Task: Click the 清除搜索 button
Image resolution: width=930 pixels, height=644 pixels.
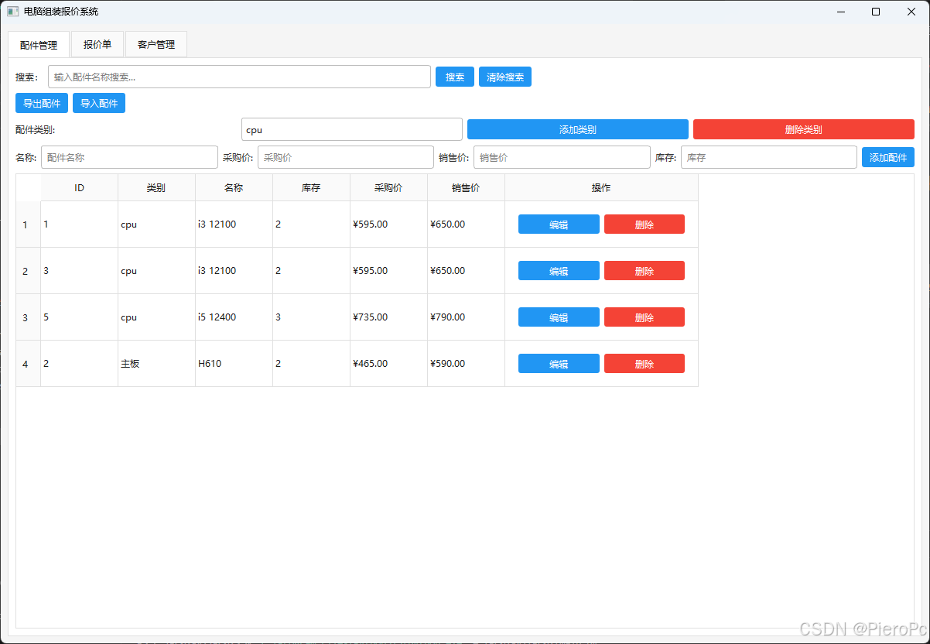Action: [x=505, y=77]
